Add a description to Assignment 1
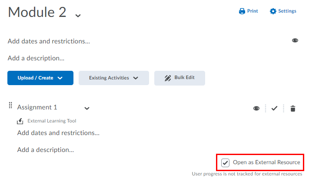Viewport: 309px width, 185px height. 46,150
